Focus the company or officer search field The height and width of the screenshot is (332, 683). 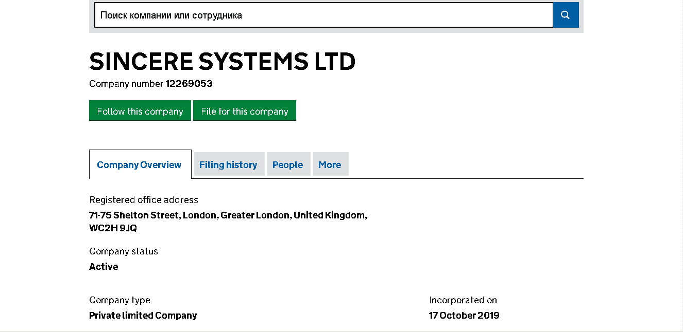323,15
